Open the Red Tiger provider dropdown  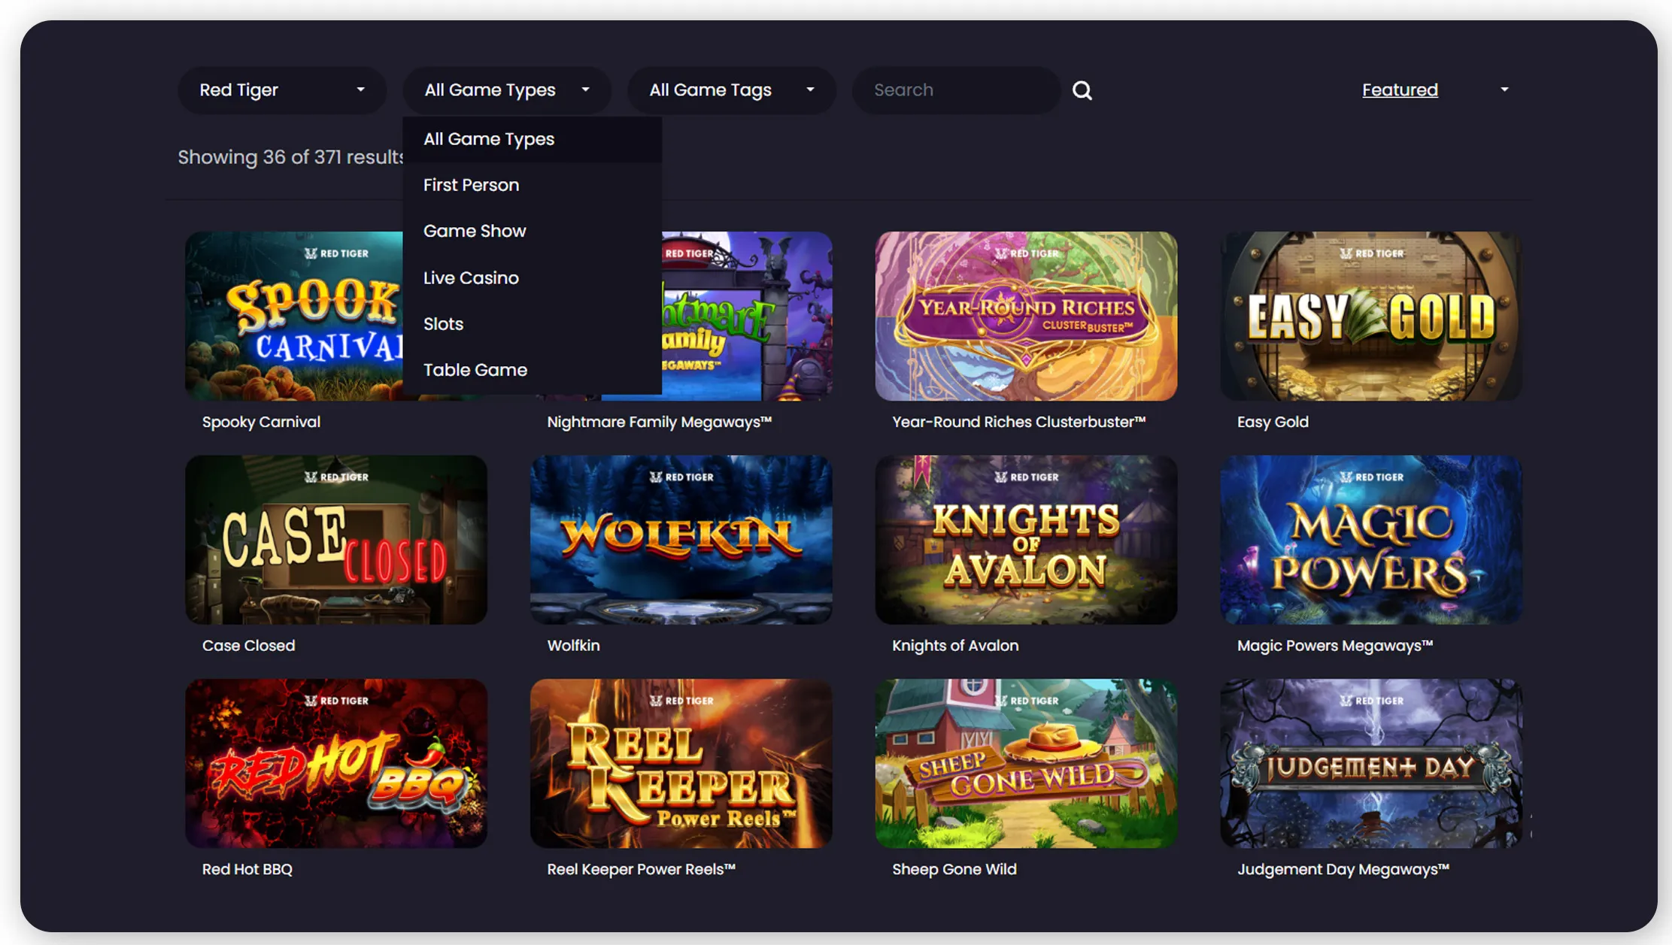(282, 90)
